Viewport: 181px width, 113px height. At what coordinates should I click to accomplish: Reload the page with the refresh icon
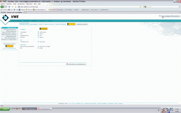pyautogui.click(x=9, y=7)
